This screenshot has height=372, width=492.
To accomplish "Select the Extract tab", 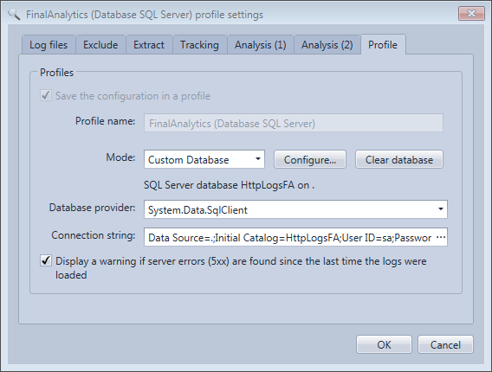I will click(149, 45).
